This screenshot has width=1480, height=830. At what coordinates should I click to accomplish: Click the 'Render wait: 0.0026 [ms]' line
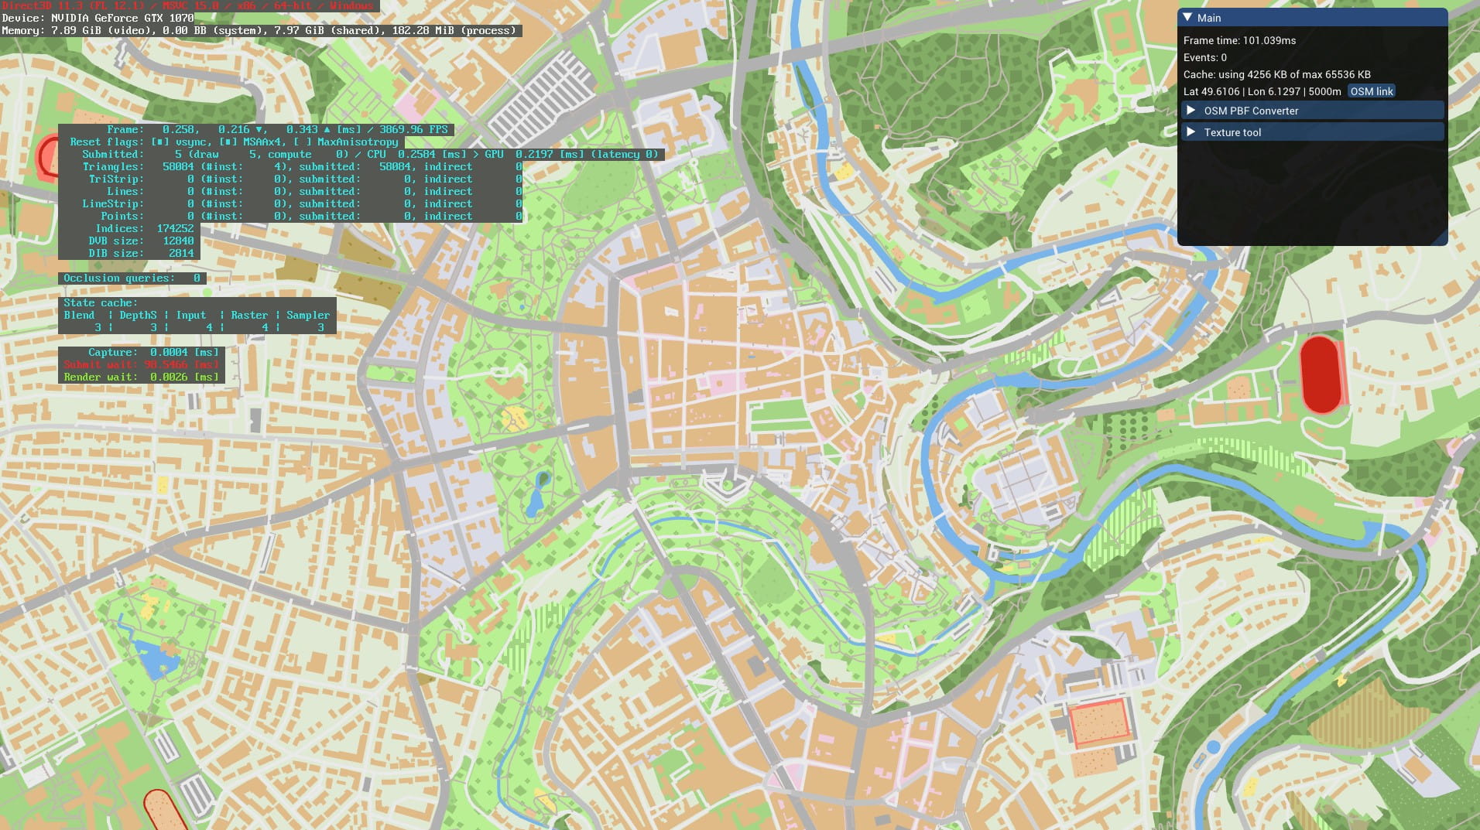click(142, 377)
